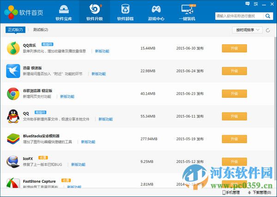Open 软件首页 home logo

point(24,12)
